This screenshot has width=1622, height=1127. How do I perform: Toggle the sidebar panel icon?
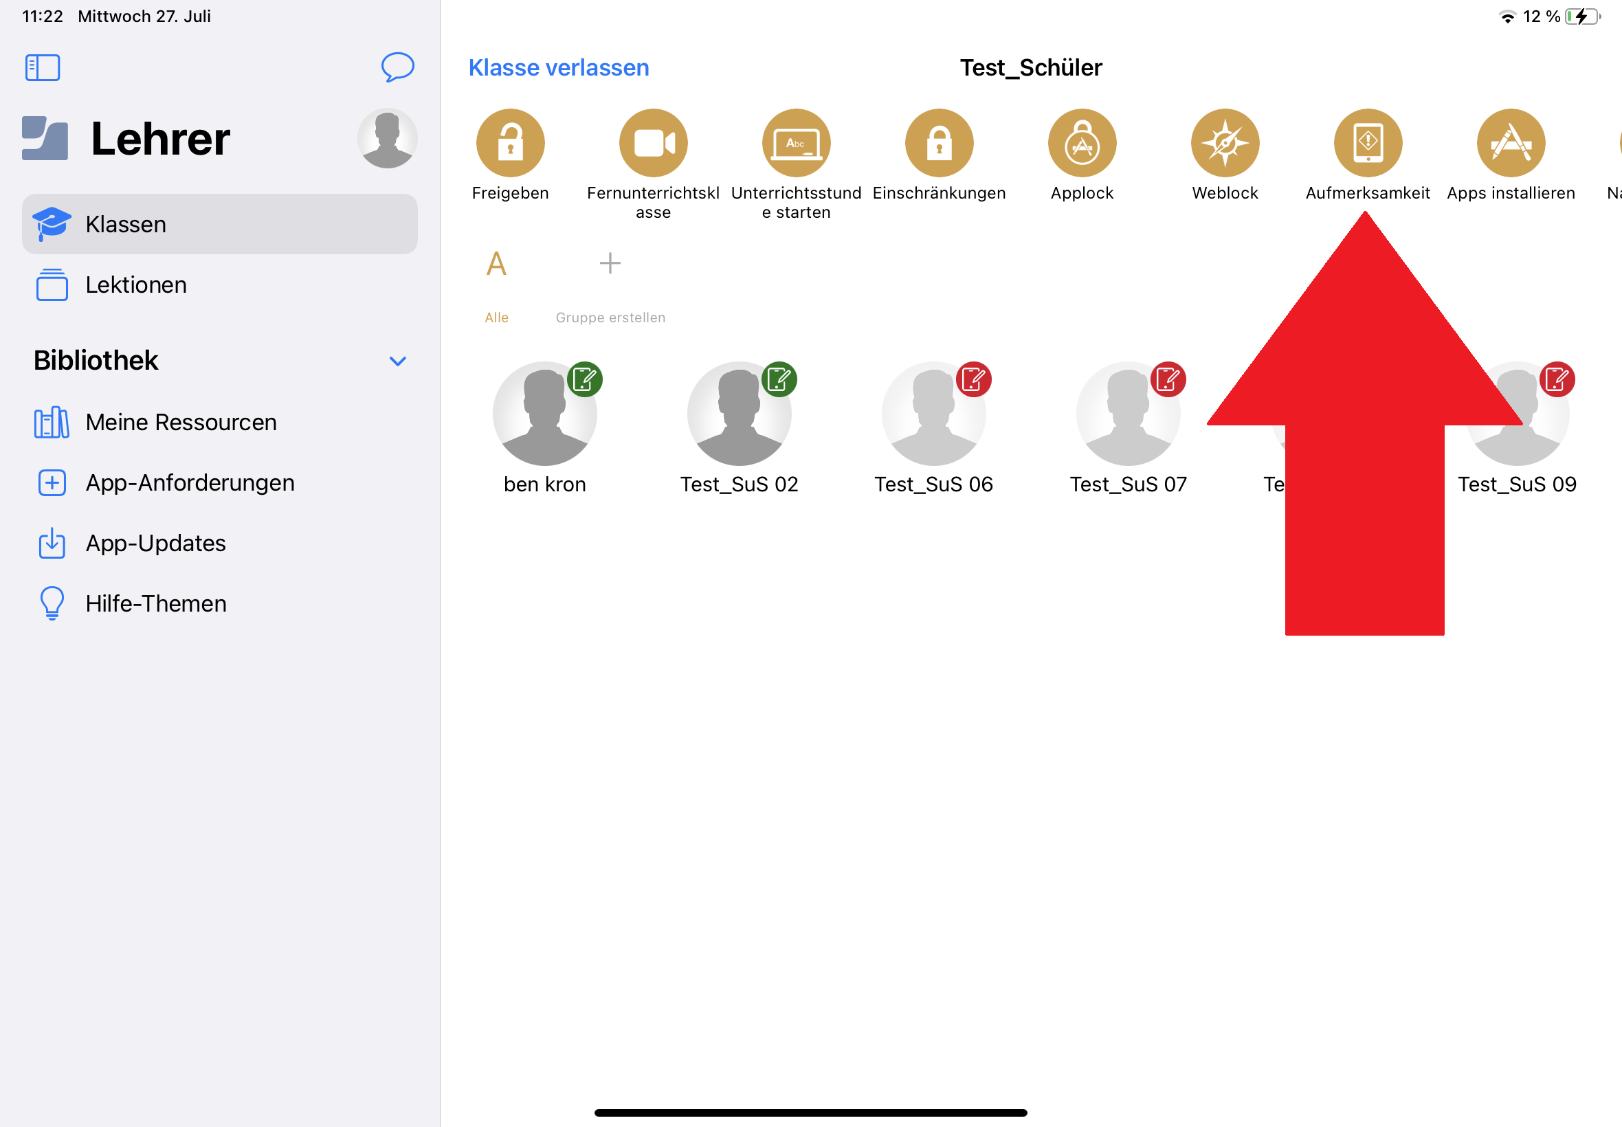43,68
